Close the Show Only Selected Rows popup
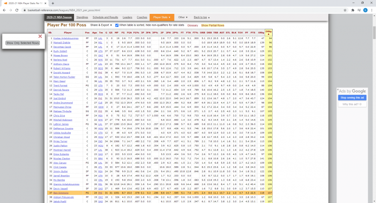This screenshot has width=376, height=203. [40, 36]
